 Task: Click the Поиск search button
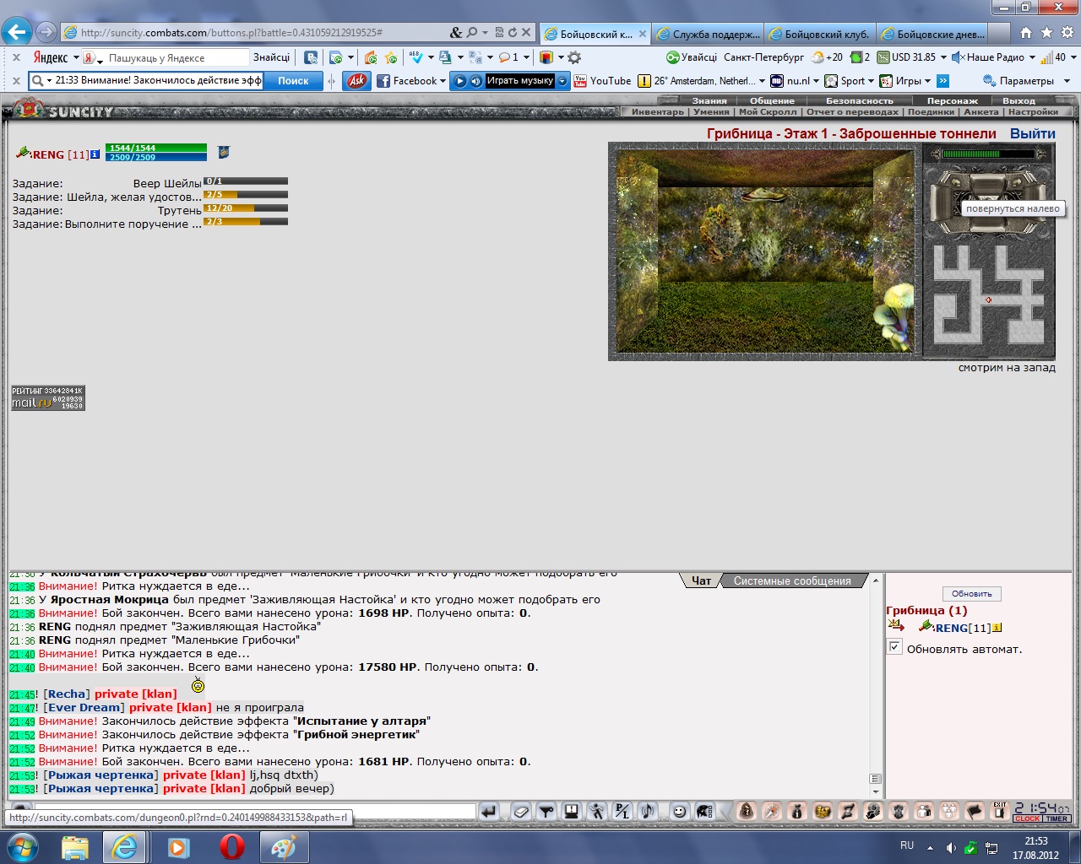pyautogui.click(x=293, y=81)
